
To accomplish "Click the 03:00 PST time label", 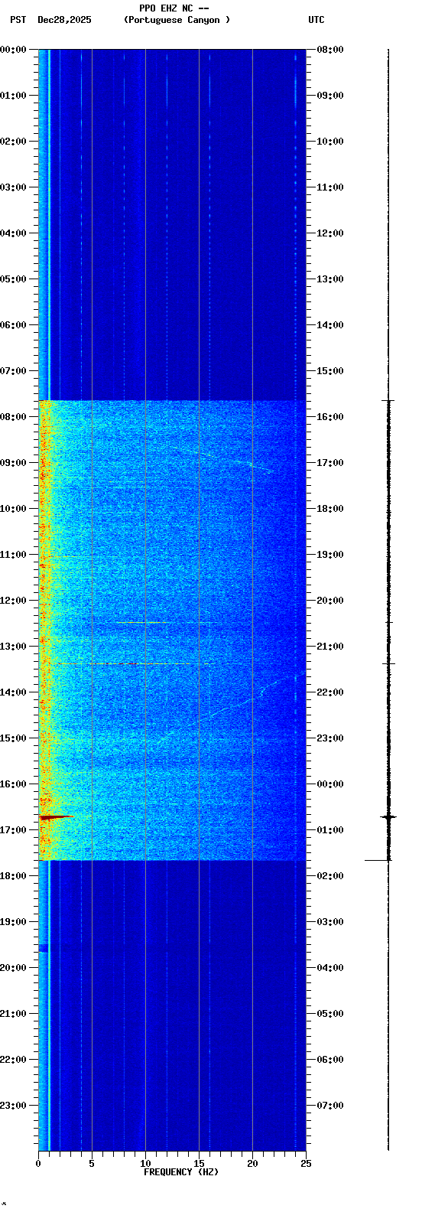I will [x=13, y=187].
